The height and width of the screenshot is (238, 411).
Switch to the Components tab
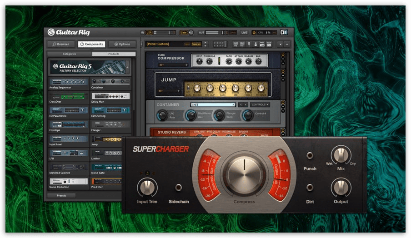[x=91, y=44]
